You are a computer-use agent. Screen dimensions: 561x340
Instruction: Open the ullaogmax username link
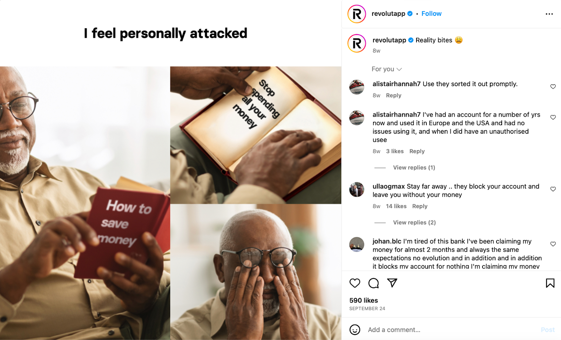(x=388, y=186)
